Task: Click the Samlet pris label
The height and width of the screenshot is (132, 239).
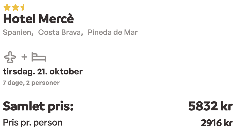Action: pyautogui.click(x=38, y=106)
